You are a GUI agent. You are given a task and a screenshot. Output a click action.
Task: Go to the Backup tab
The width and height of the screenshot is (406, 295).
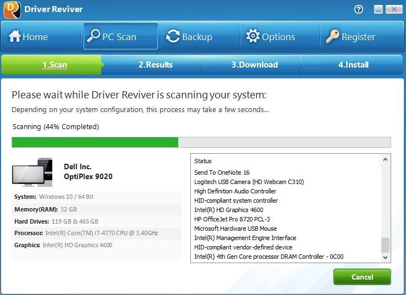(200, 36)
